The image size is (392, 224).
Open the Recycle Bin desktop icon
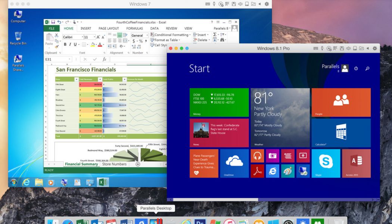18,38
